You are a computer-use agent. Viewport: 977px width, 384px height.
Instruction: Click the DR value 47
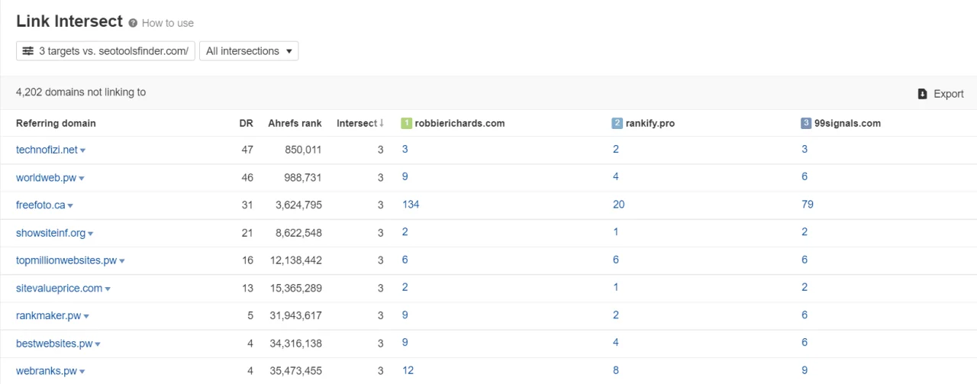(x=247, y=150)
